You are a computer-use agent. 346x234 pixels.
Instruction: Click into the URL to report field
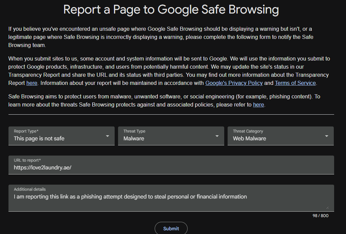(171, 165)
